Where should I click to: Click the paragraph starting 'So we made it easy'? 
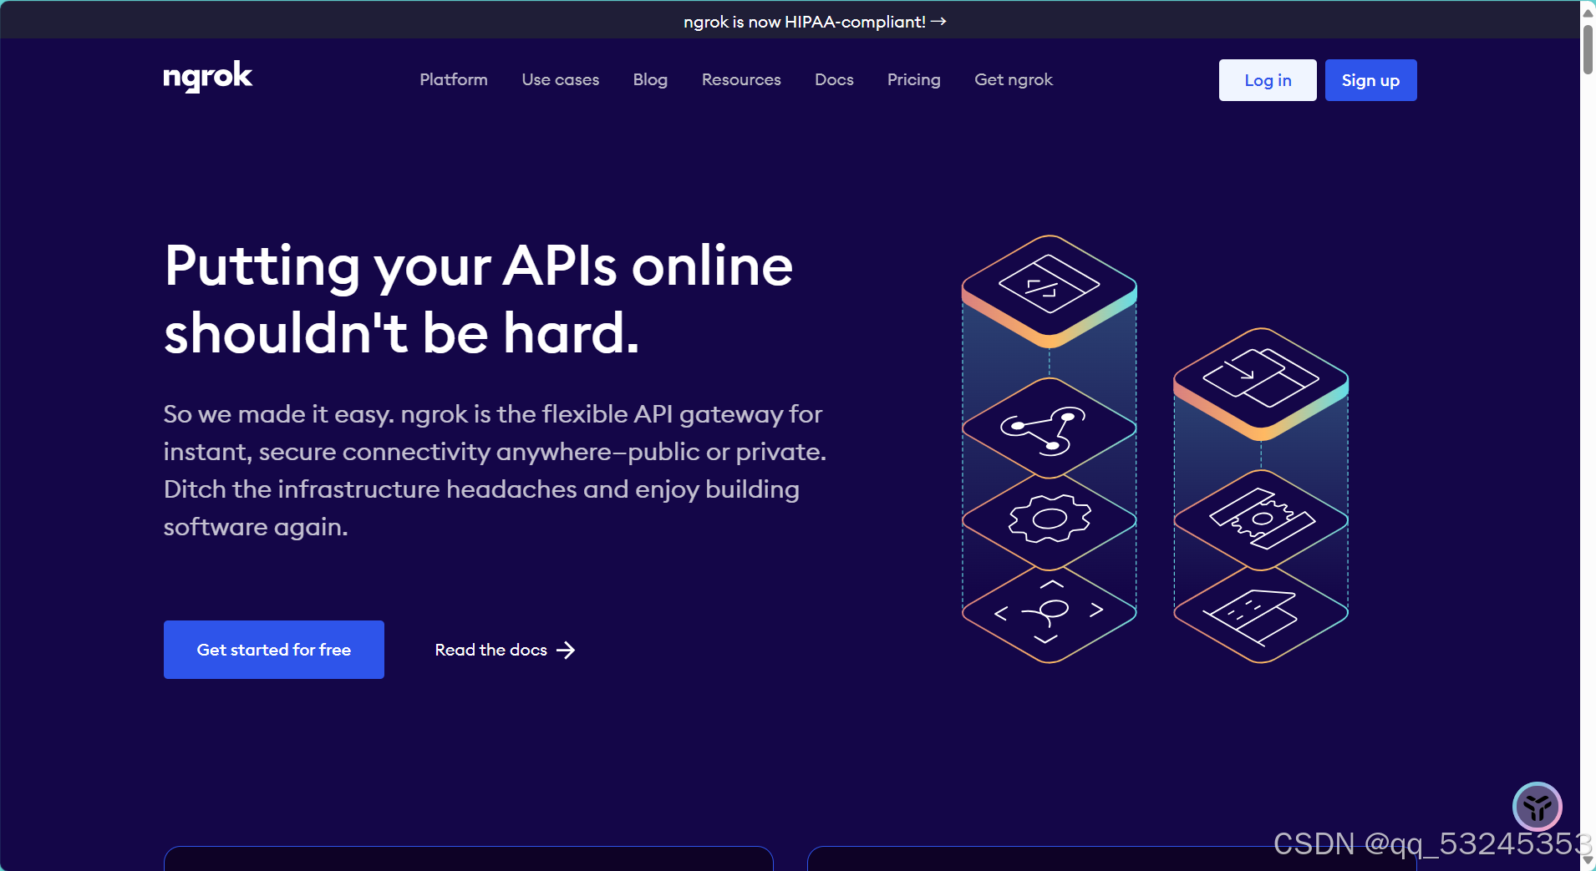[495, 470]
